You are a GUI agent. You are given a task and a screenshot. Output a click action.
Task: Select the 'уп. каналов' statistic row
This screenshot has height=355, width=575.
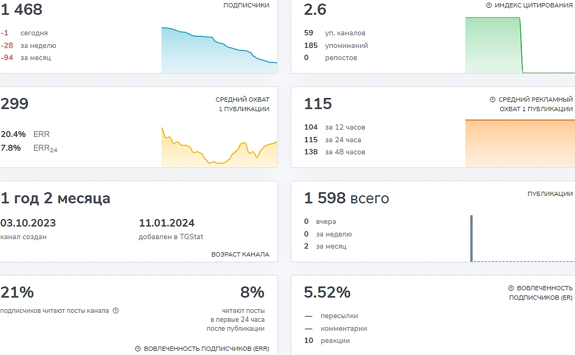point(335,33)
